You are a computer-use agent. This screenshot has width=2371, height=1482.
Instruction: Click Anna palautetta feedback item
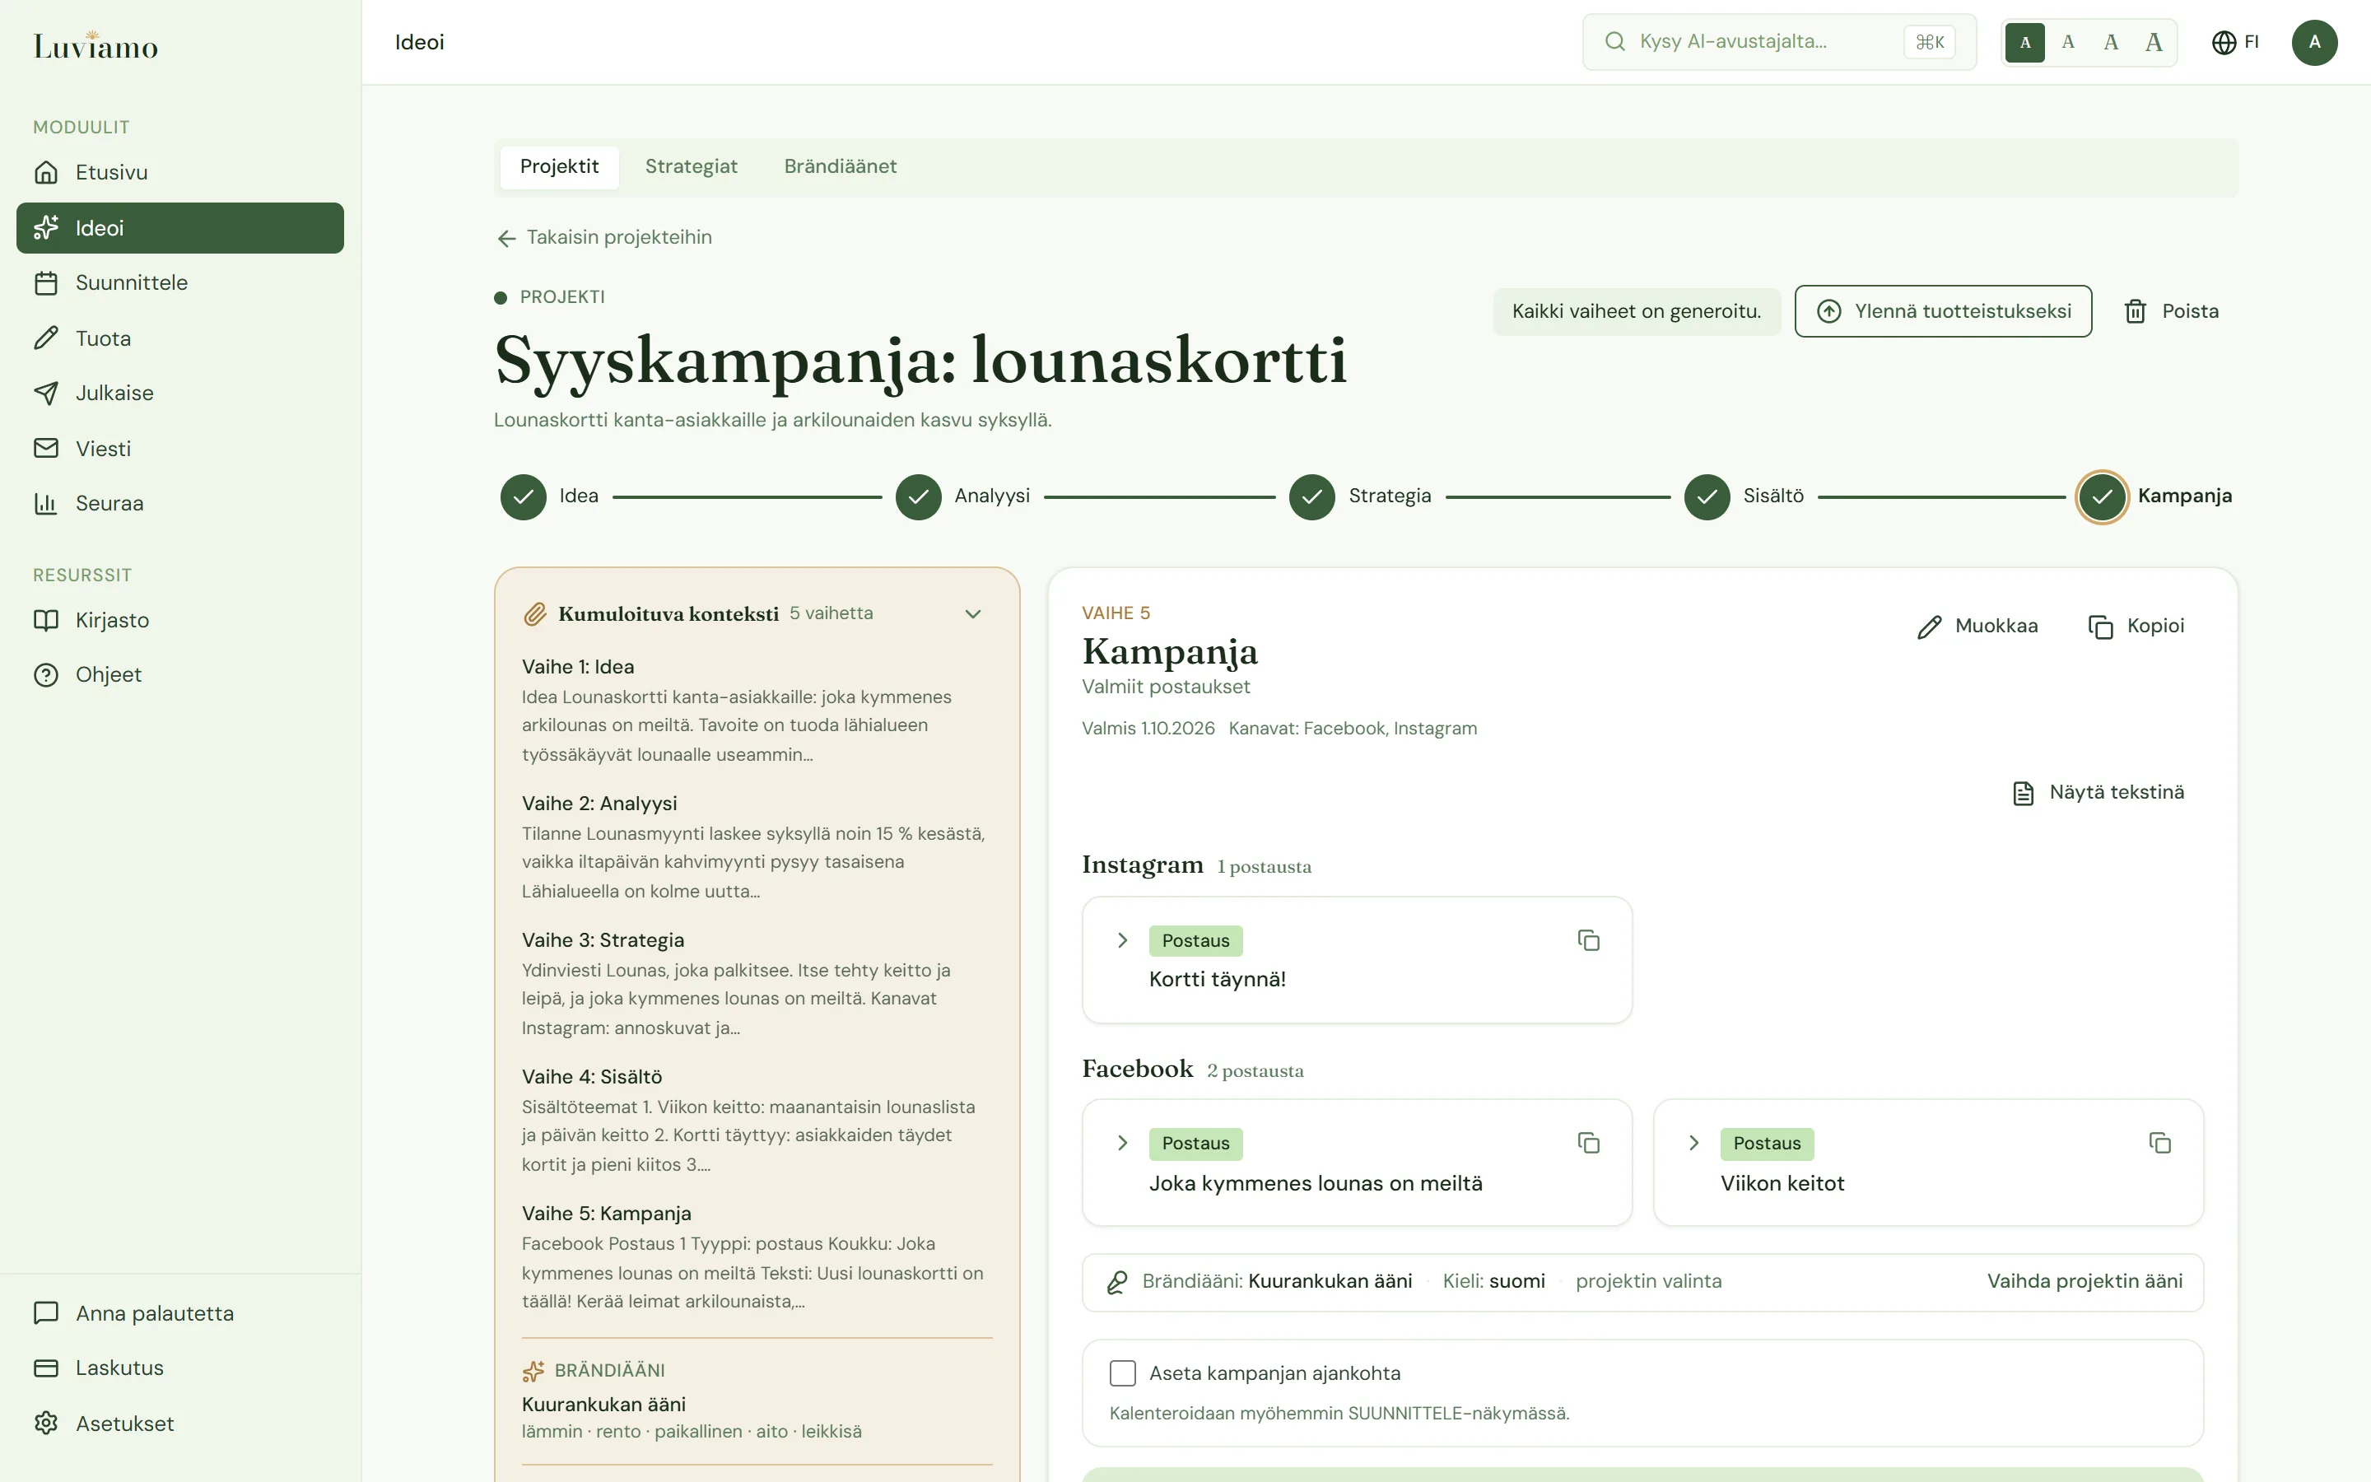180,1313
